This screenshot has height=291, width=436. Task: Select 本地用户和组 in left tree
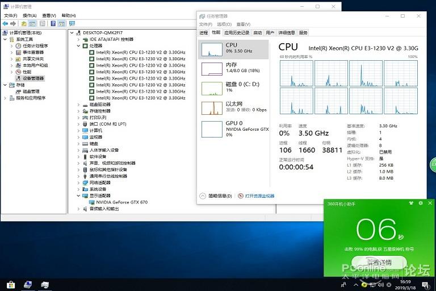pos(35,65)
